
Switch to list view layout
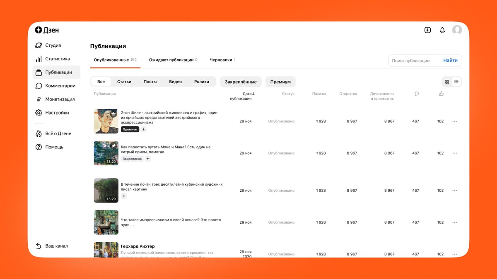tap(456, 82)
